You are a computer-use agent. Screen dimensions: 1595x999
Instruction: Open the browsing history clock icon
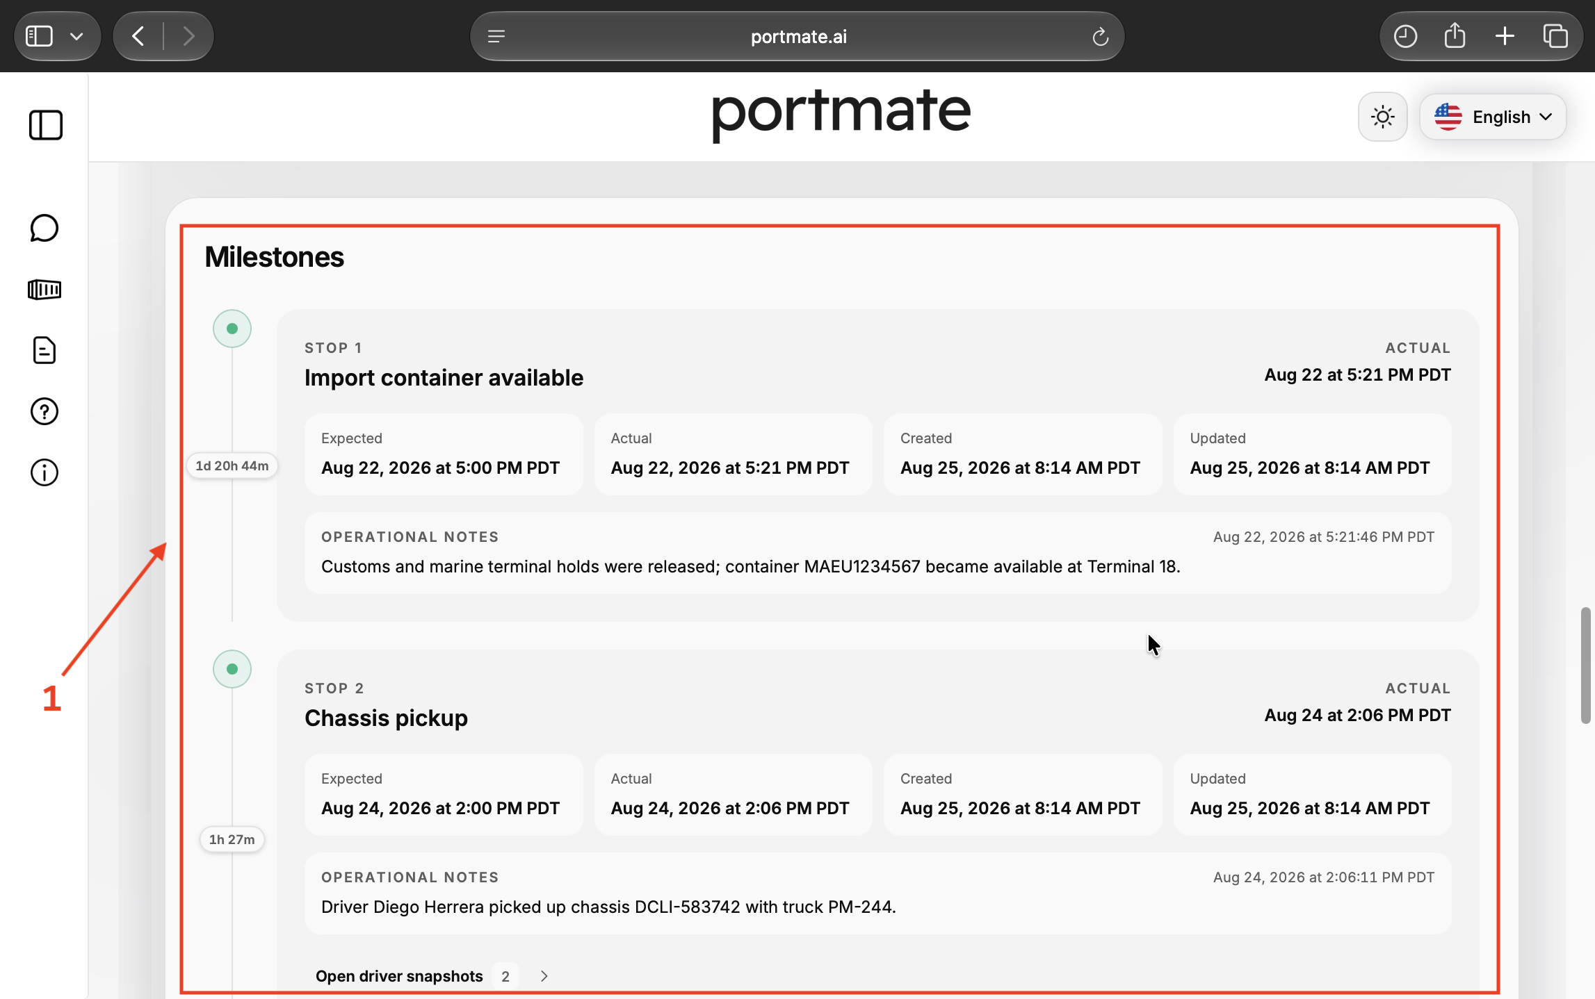click(x=1405, y=36)
